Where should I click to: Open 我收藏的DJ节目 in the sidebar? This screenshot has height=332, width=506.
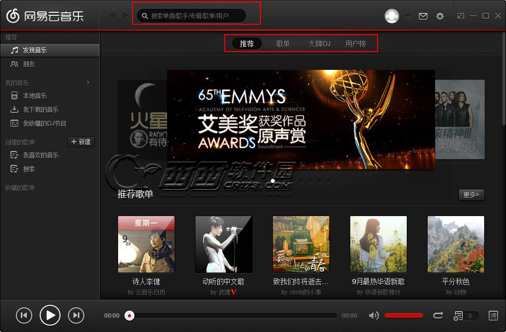click(x=50, y=123)
